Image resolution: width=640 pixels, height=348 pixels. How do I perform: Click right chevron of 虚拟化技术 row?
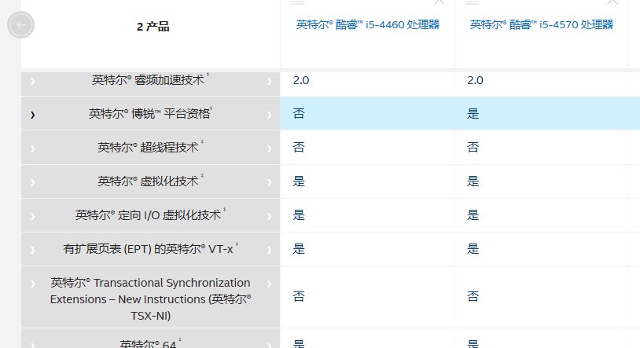point(269,182)
